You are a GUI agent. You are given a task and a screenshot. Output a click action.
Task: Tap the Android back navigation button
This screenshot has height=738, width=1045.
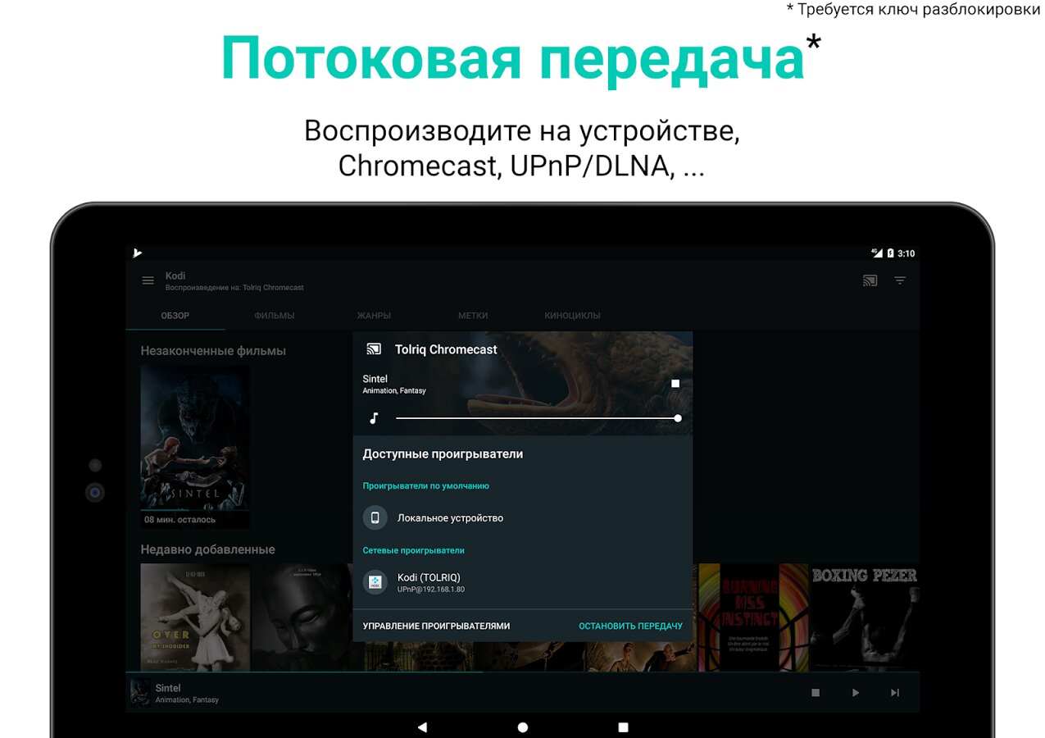point(422,727)
